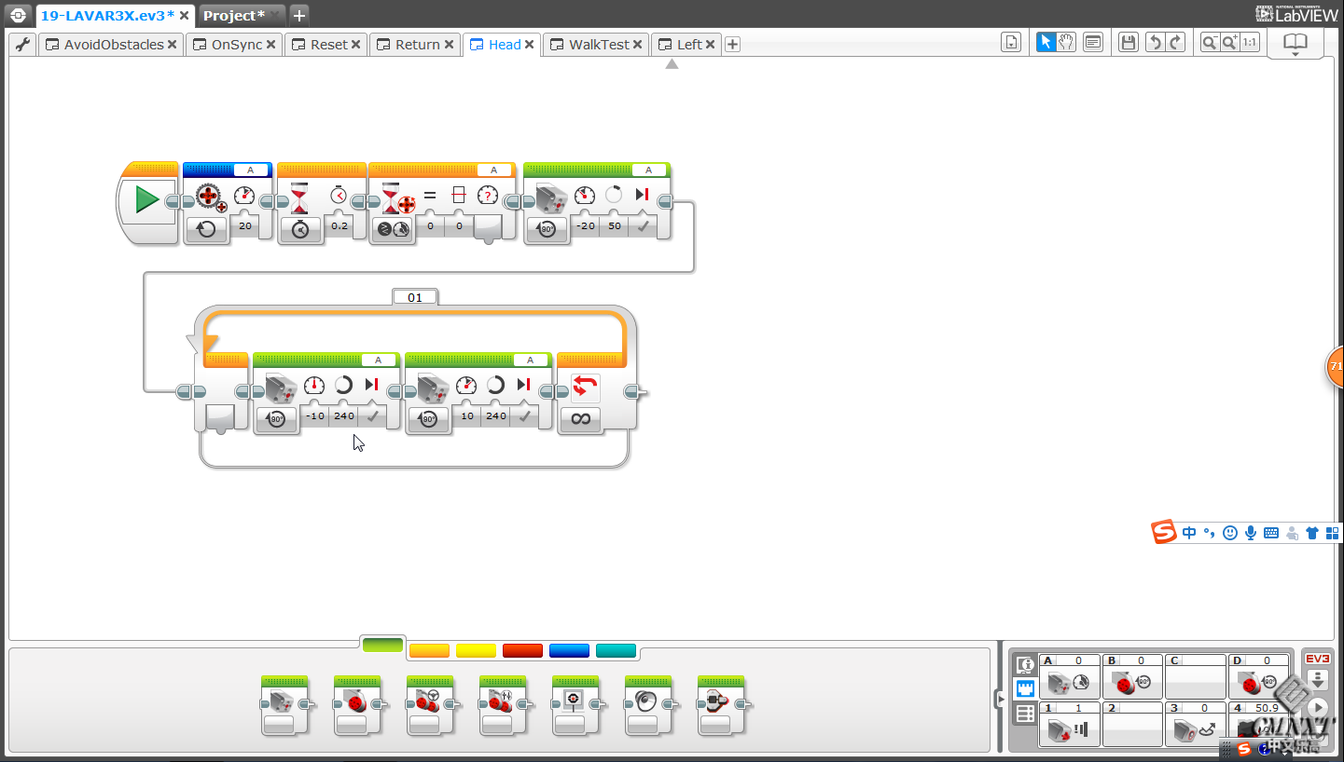
Task: Click the undo arrow in toolbar
Action: [1155, 42]
